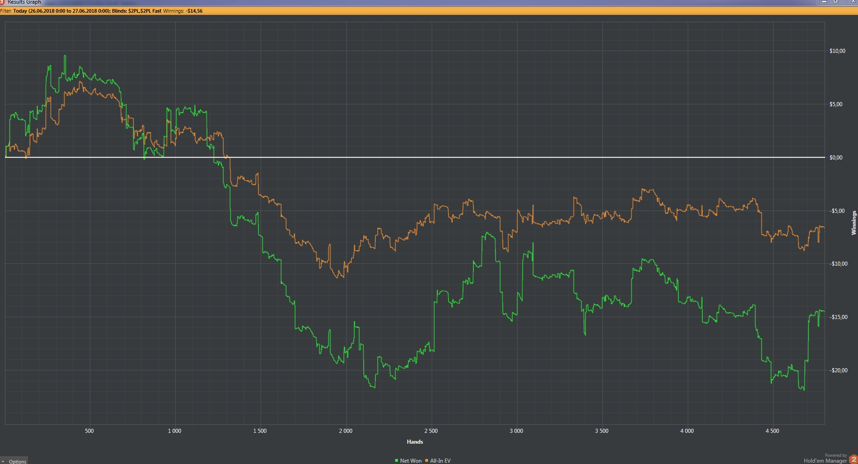Click the 'Winnings: -$14,56' filter value
This screenshot has width=858, height=464.
click(x=183, y=11)
